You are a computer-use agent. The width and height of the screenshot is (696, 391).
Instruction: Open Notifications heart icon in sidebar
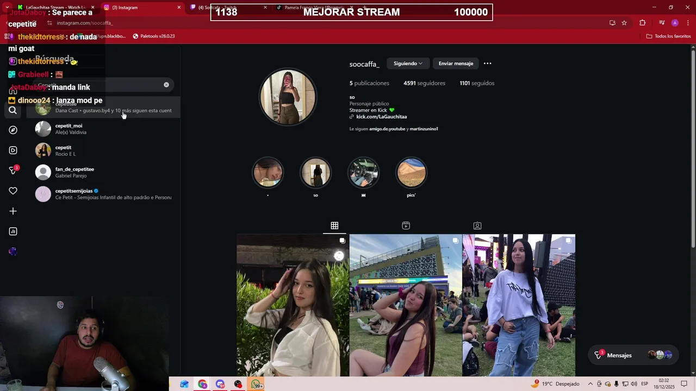pyautogui.click(x=13, y=191)
